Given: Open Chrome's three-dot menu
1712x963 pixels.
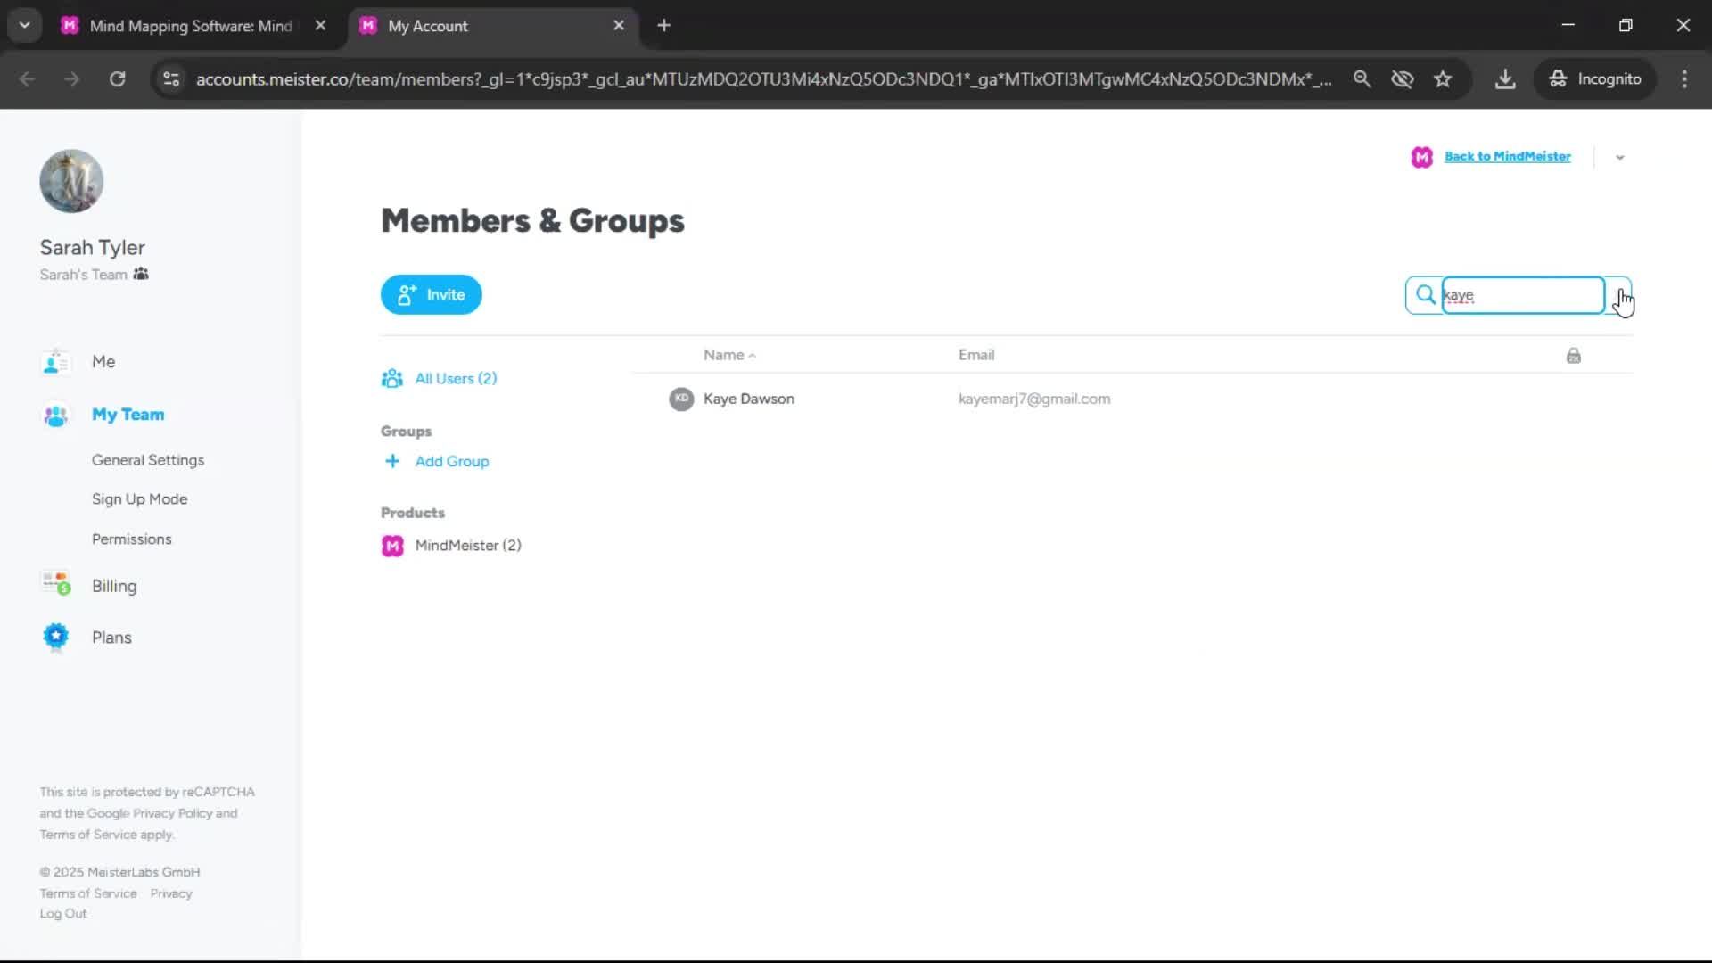Looking at the screenshot, I should coord(1684,79).
